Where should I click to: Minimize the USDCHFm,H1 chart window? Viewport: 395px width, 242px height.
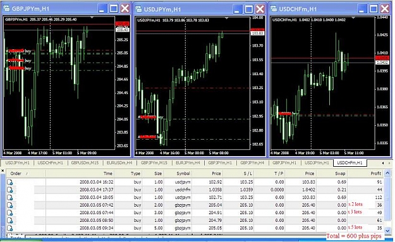click(x=362, y=9)
